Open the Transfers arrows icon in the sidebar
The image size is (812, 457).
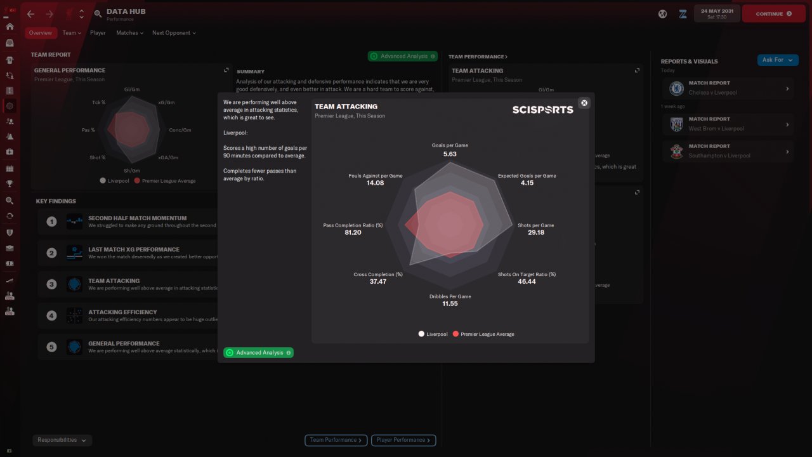coord(10,216)
